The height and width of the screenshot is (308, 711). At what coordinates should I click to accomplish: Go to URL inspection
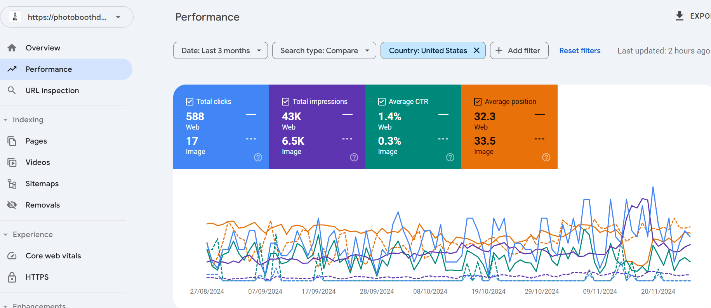click(66, 90)
